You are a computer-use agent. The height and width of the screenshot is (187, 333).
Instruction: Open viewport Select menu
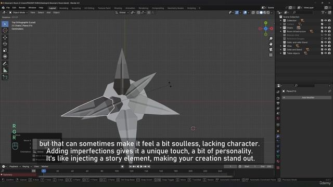(41, 12)
